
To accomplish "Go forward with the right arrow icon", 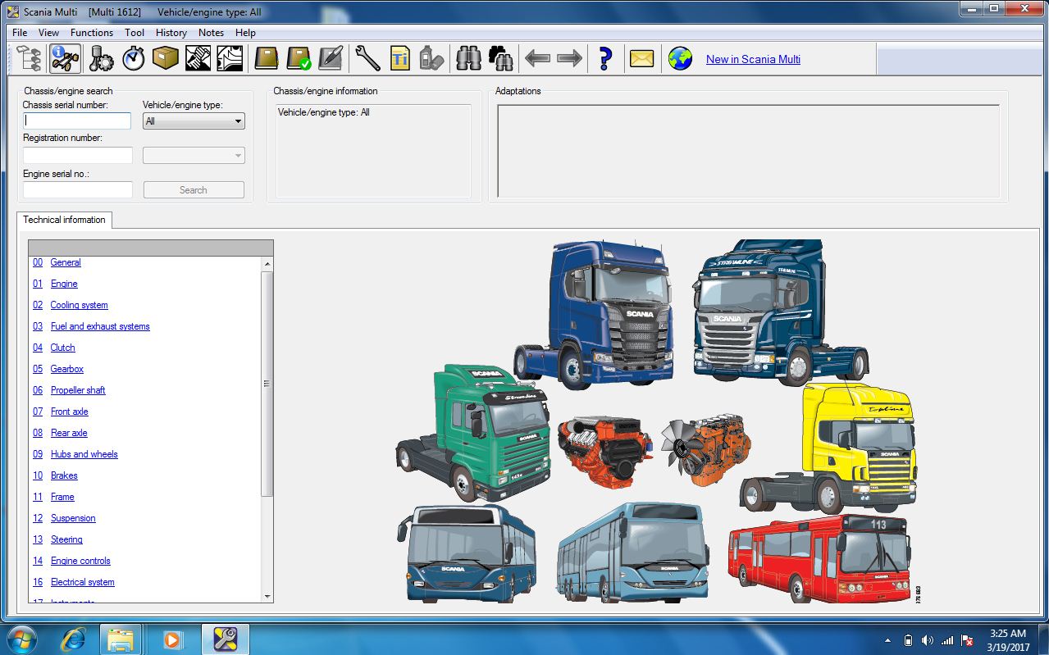I will click(569, 59).
